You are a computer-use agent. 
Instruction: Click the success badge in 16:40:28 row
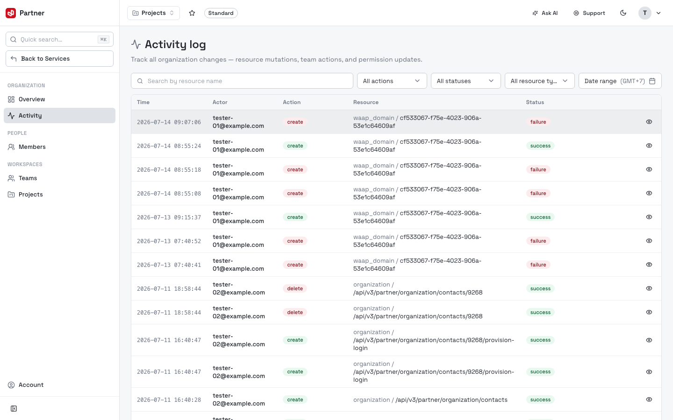tap(540, 399)
